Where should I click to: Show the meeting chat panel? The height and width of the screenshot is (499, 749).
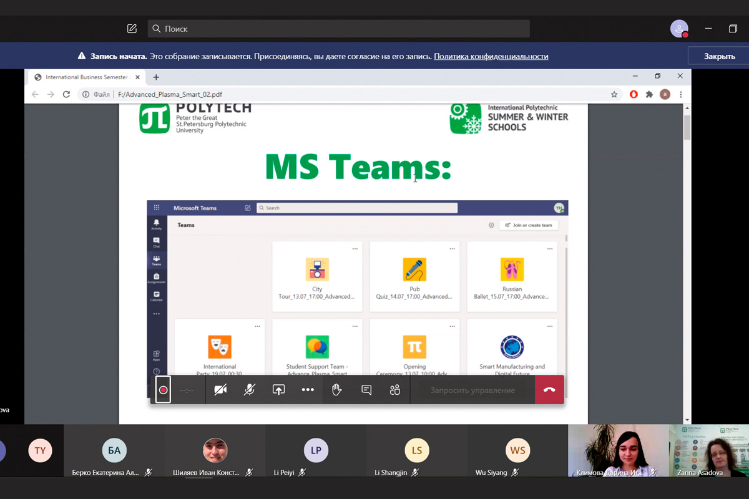[x=366, y=390]
